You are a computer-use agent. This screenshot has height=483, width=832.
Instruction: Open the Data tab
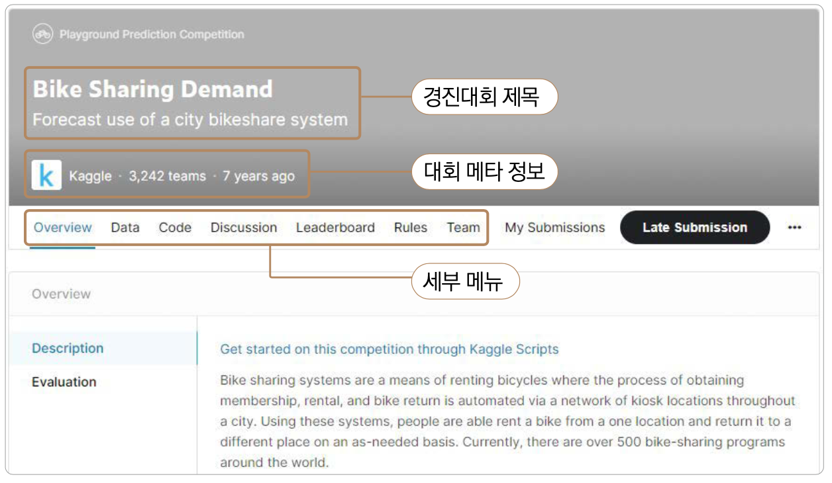pyautogui.click(x=125, y=228)
